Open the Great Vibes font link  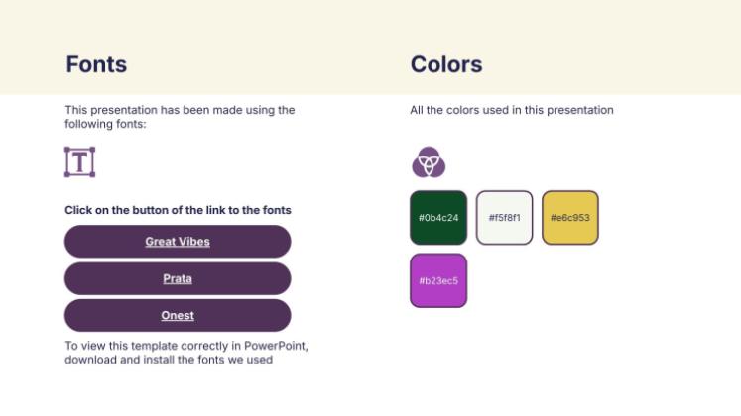point(178,242)
